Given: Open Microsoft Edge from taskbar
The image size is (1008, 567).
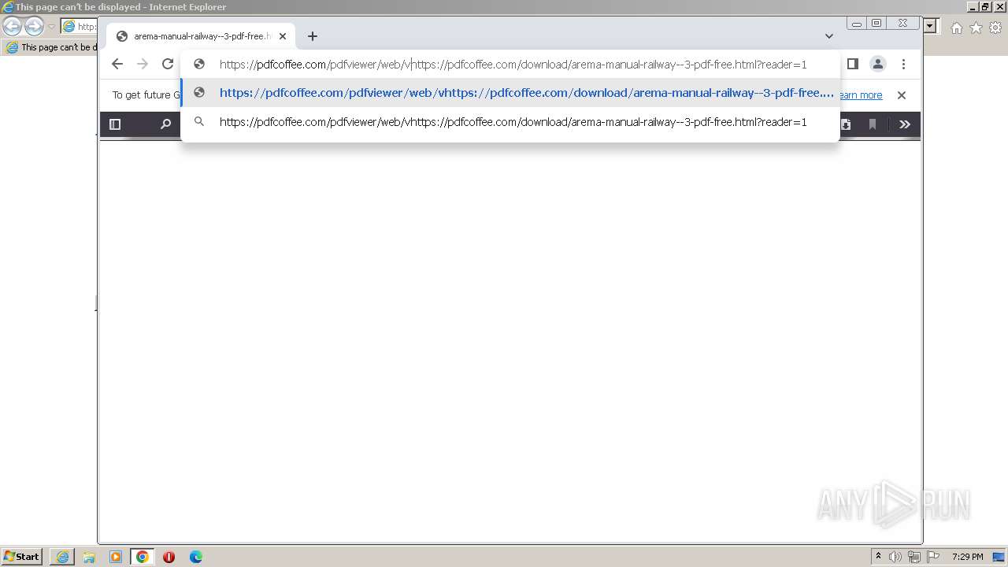Looking at the screenshot, I should point(196,557).
